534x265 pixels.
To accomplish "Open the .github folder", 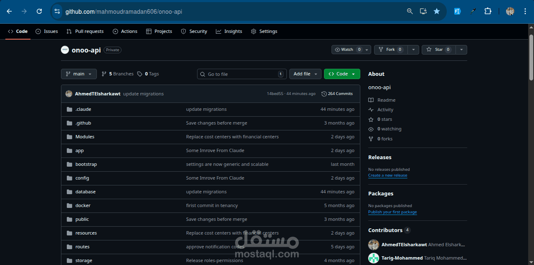I will pos(83,123).
